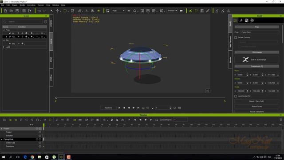Click the Home view icon
Image resolution: width=284 pixels, height=160 pixels.
pos(134,11)
